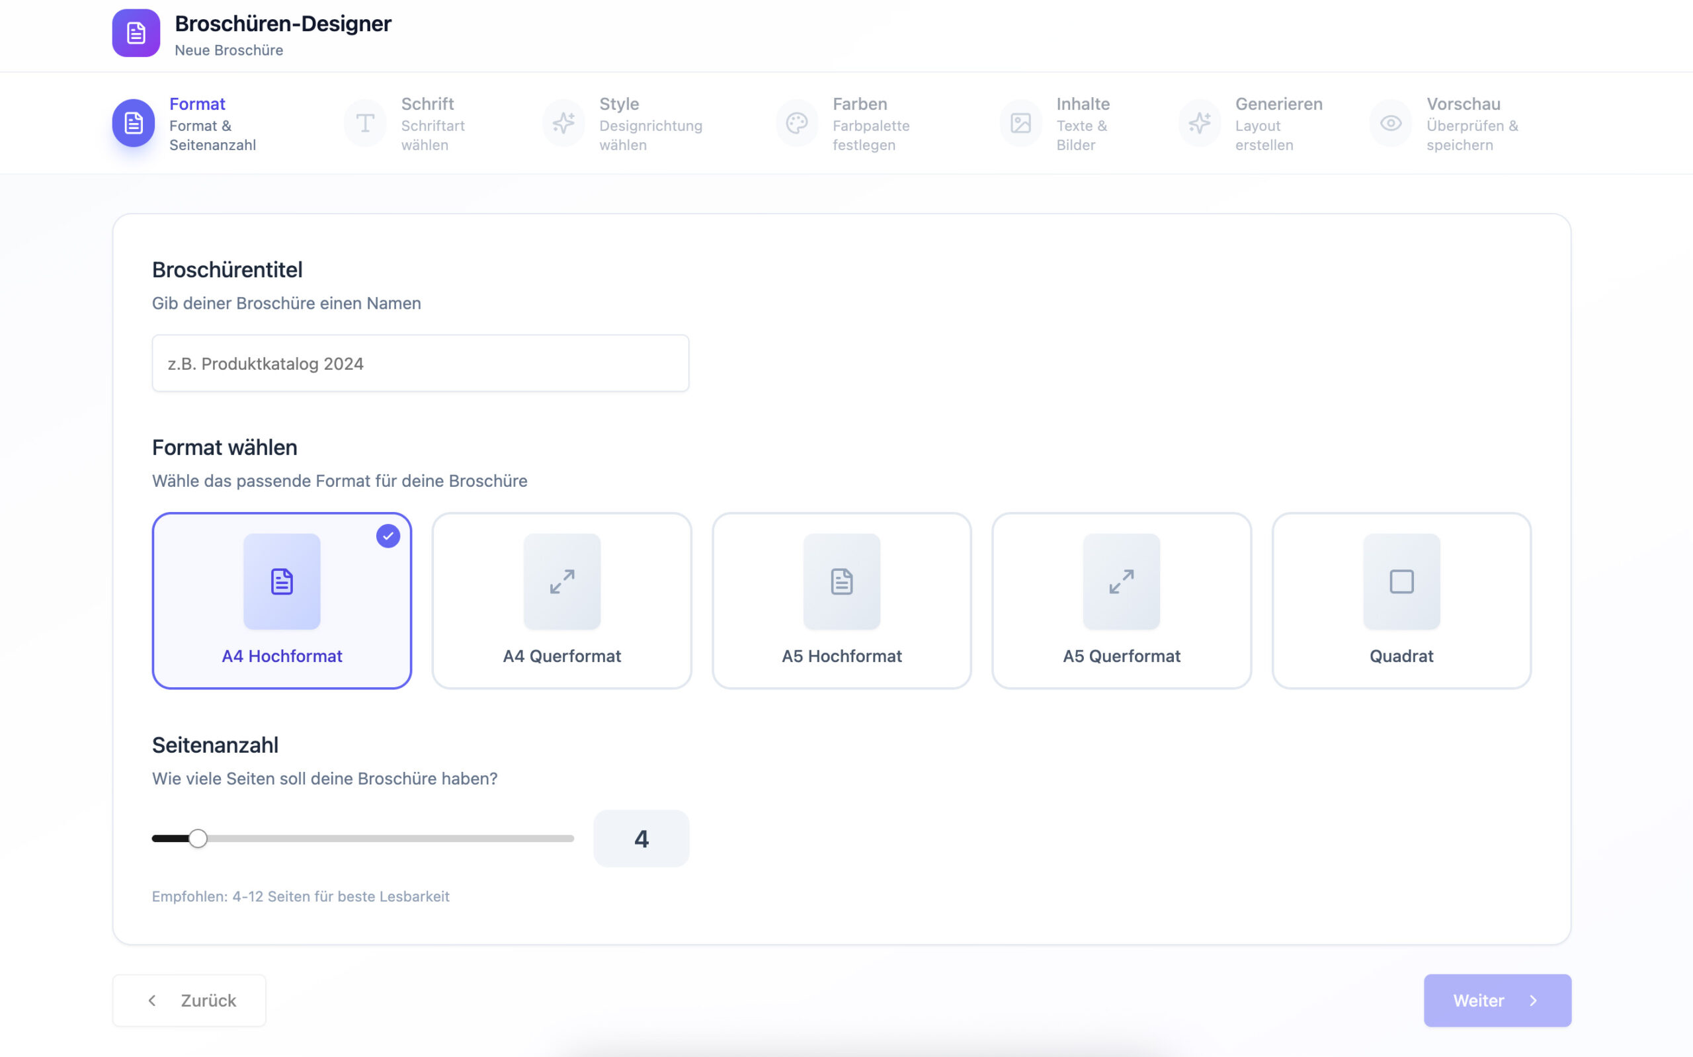This screenshot has width=1693, height=1057.
Task: Pick the Quadrat format option
Action: click(1401, 600)
